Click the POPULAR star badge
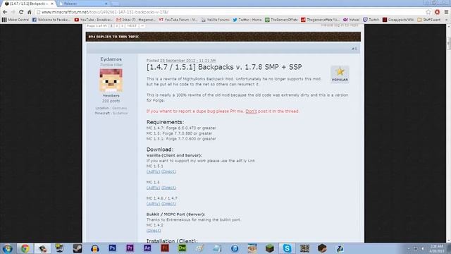 pyautogui.click(x=340, y=74)
